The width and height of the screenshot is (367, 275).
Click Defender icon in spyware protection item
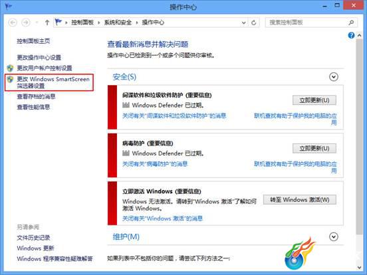click(x=126, y=105)
